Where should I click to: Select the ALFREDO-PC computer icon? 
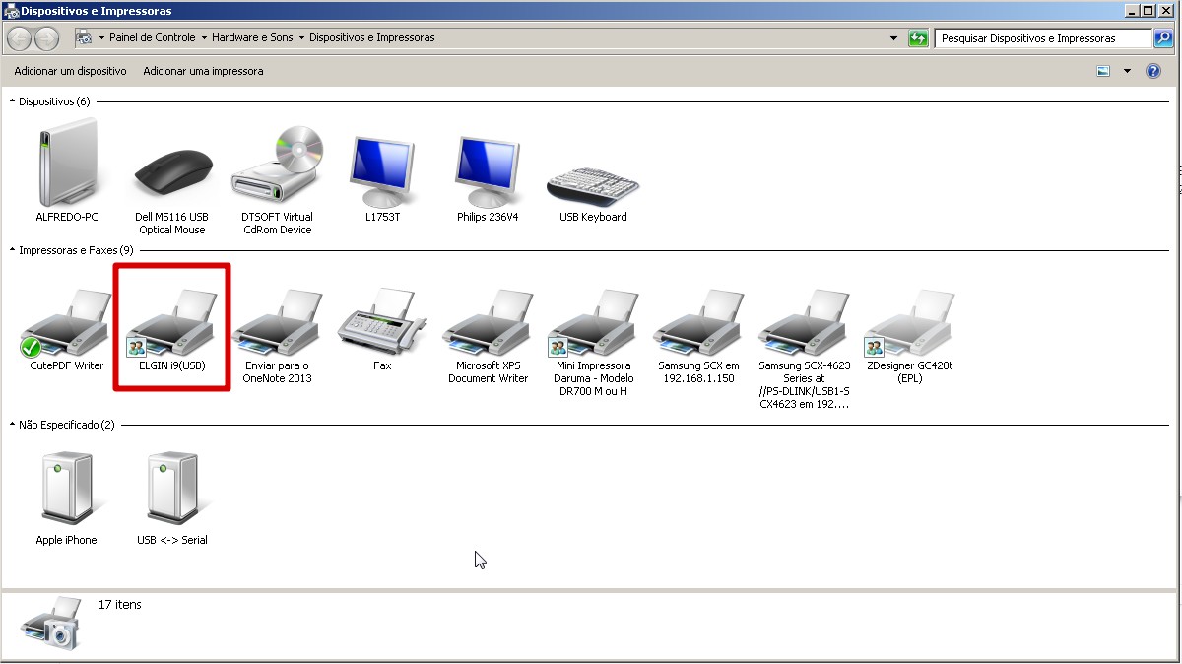(67, 163)
